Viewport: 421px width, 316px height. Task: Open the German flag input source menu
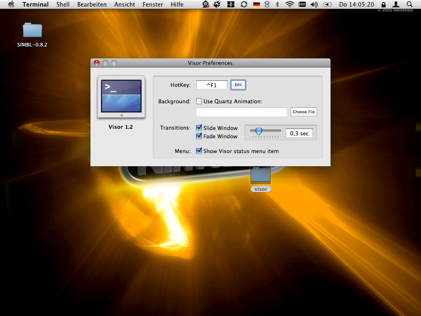pyautogui.click(x=257, y=5)
